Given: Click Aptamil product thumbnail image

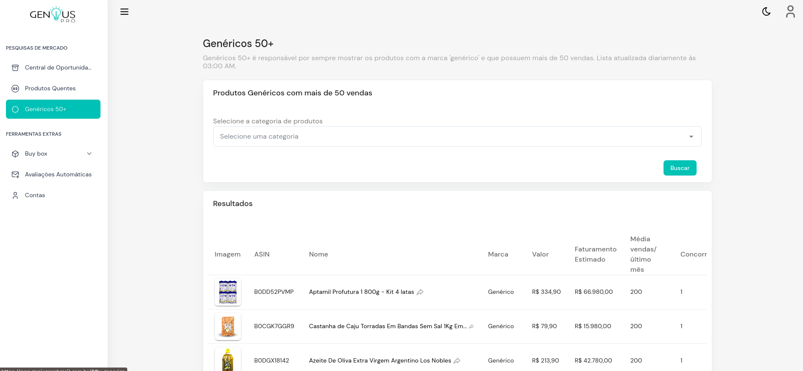Looking at the screenshot, I should 228,292.
